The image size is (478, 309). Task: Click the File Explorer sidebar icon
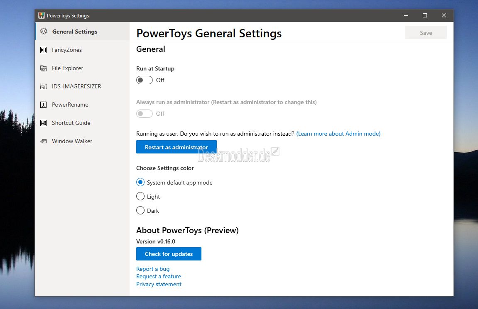pos(44,68)
